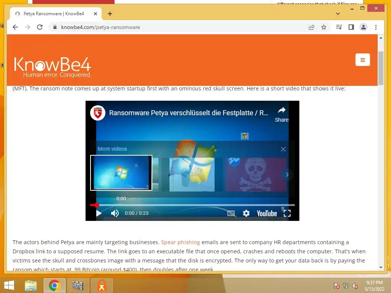Open the firewall brick wall taskbar app
This screenshot has width=391, height=293.
pos(78,285)
